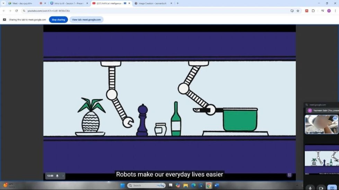Open the weather widget on taskbar

click(x=9, y=185)
